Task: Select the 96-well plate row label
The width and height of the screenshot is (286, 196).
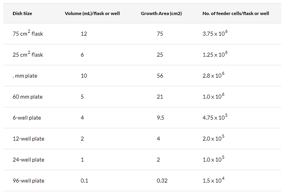Action: point(28,181)
